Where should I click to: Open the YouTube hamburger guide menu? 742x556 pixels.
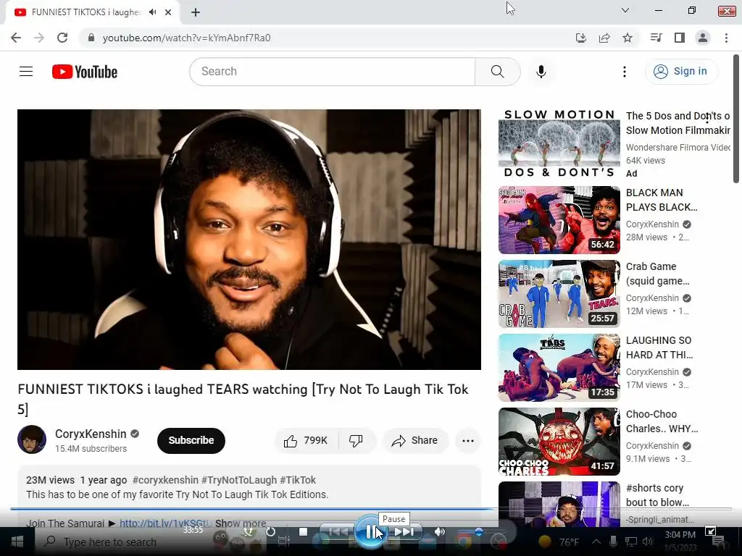26,72
